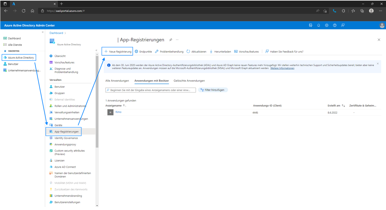The image size is (386, 210).
Task: Click Neue Registrierung button
Action: coord(117,52)
